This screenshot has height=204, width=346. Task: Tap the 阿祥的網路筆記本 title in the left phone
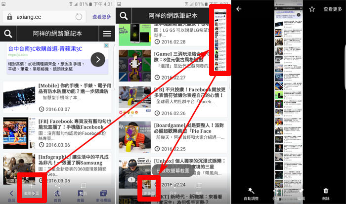pos(57,34)
